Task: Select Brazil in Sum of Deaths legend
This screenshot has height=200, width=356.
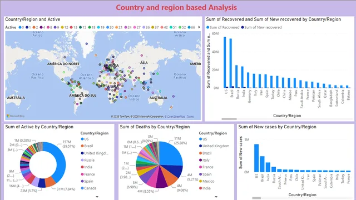Action: [x=205, y=153]
